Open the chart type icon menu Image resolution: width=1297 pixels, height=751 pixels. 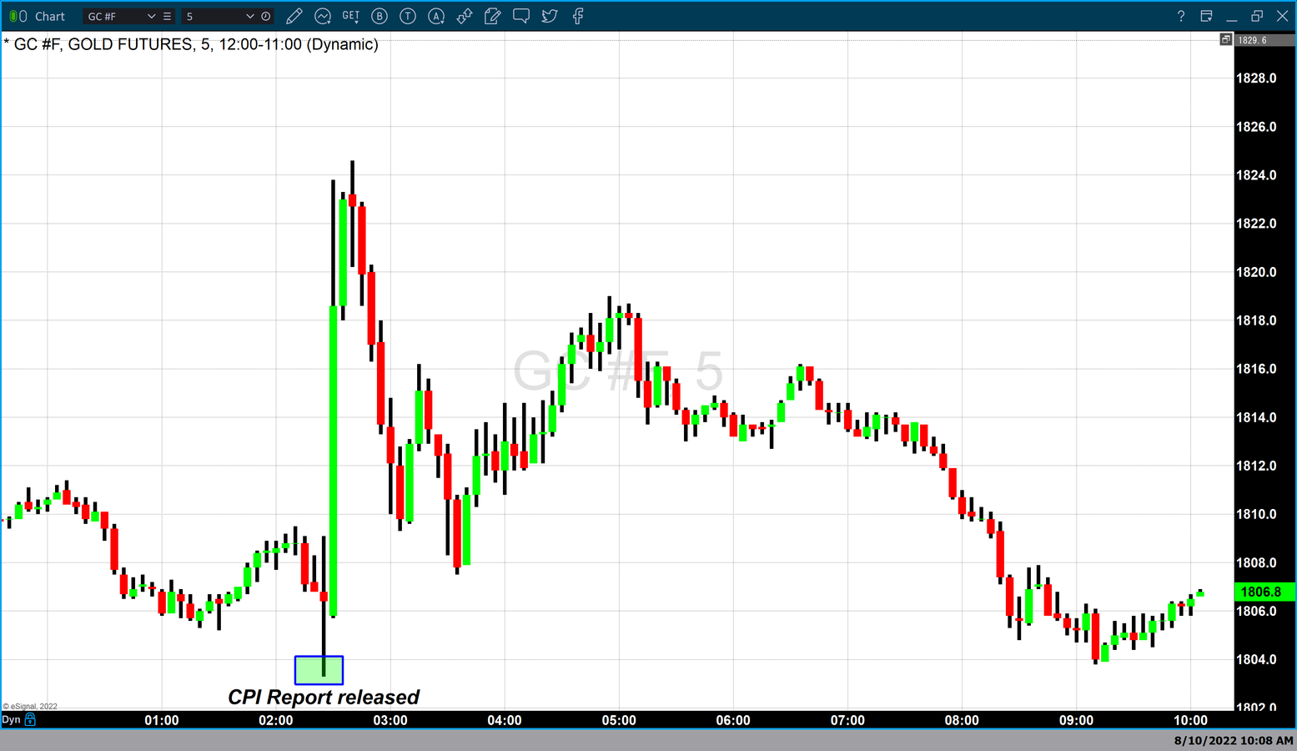(323, 16)
